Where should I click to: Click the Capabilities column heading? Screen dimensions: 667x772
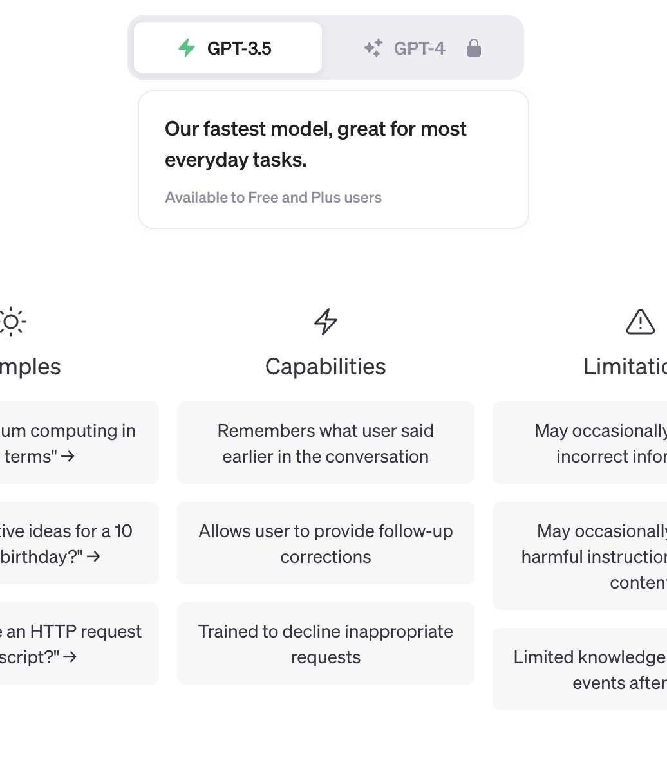(x=326, y=367)
